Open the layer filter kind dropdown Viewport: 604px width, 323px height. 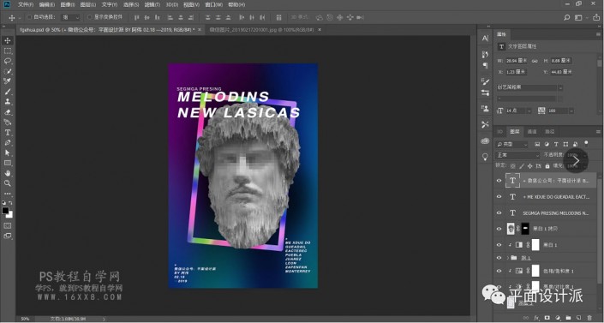[x=512, y=144]
